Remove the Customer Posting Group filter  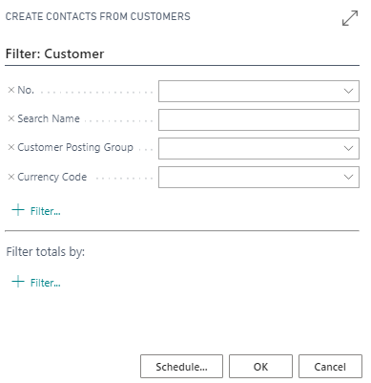tap(11, 147)
